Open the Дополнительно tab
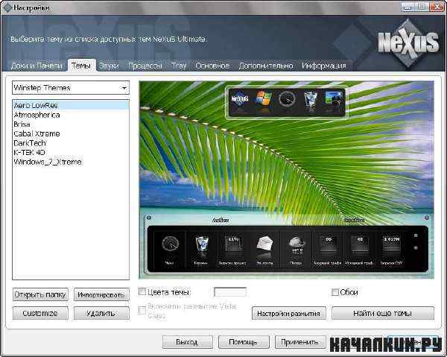Image resolution: width=447 pixels, height=357 pixels. (266, 66)
